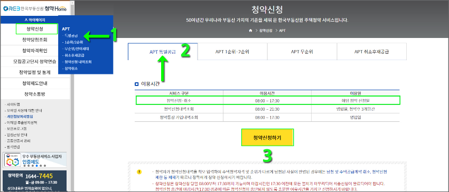Screen dimensions: 449x192
Task: Switch to the APT 무순위 tab
Action: coord(302,52)
